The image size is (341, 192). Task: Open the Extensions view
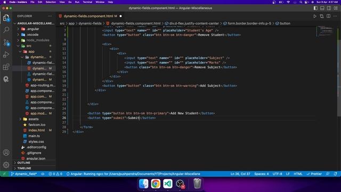(6, 67)
